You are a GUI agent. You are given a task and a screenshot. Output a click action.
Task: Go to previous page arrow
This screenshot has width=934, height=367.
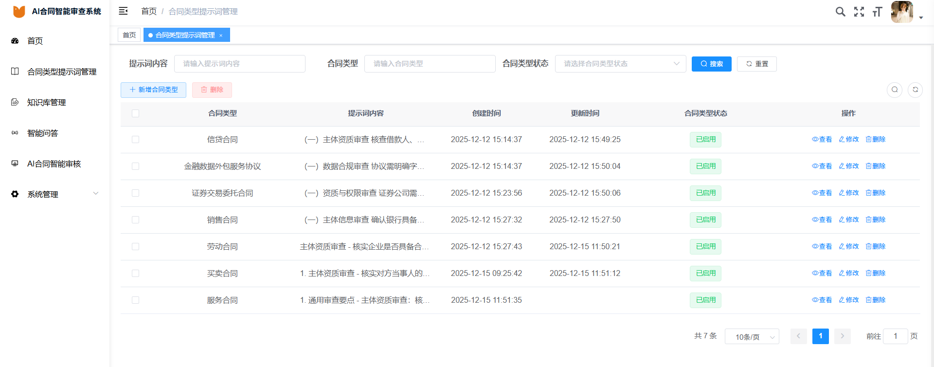click(x=798, y=336)
